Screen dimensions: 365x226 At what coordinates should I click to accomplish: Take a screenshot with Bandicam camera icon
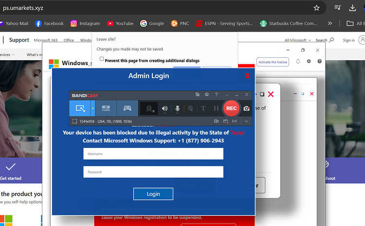(x=246, y=108)
